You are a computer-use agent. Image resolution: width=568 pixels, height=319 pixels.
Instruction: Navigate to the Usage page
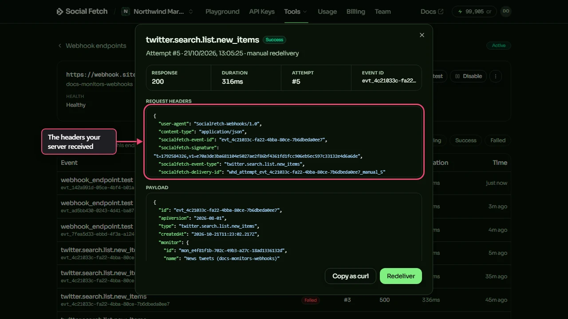coord(327,12)
